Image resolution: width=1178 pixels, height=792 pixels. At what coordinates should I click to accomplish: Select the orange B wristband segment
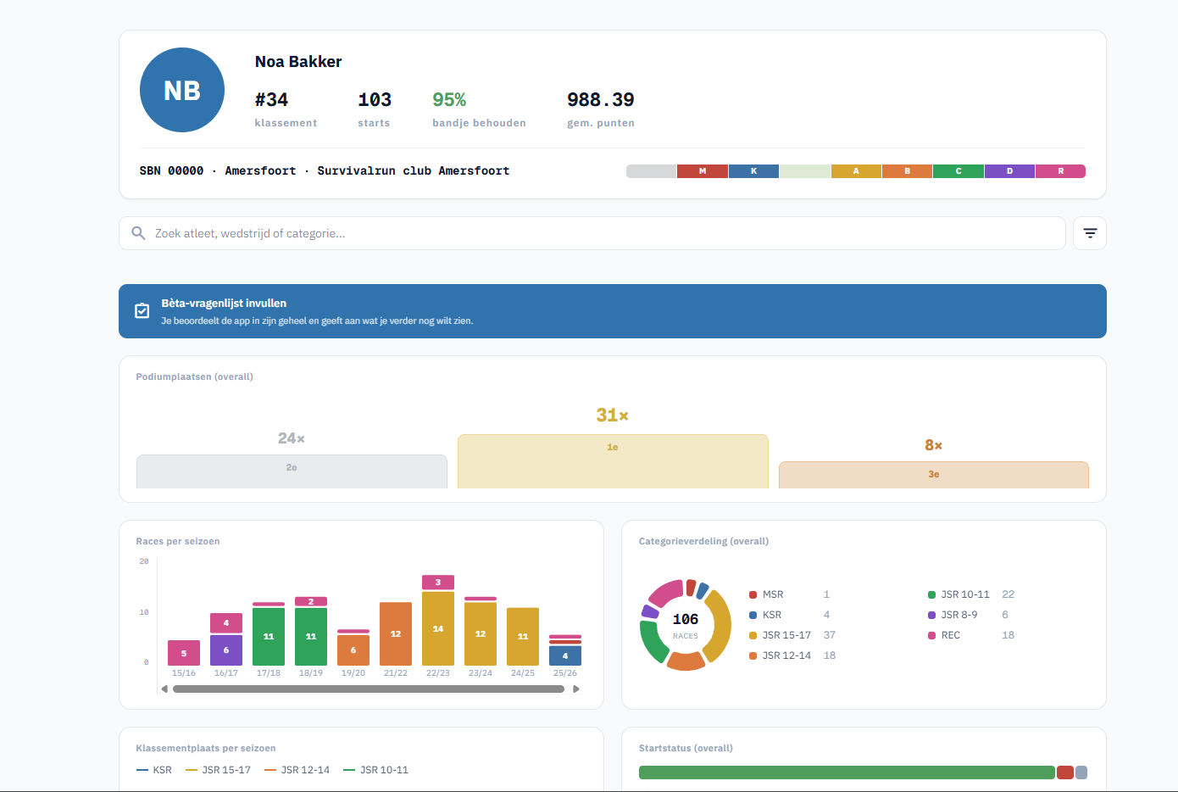(x=907, y=171)
